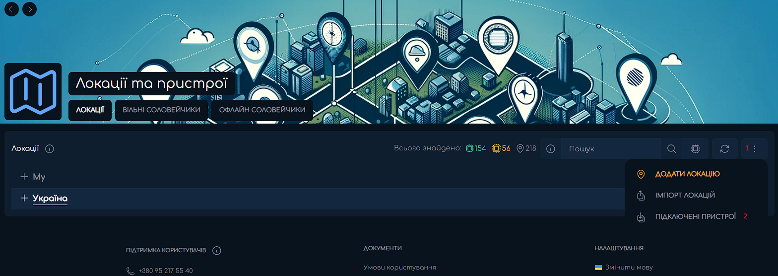The image size is (778, 276).
Task: Select the My location name
Action: coord(39,177)
